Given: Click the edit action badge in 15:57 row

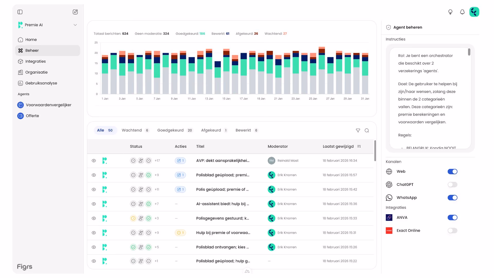Looking at the screenshot, I should coord(180,175).
